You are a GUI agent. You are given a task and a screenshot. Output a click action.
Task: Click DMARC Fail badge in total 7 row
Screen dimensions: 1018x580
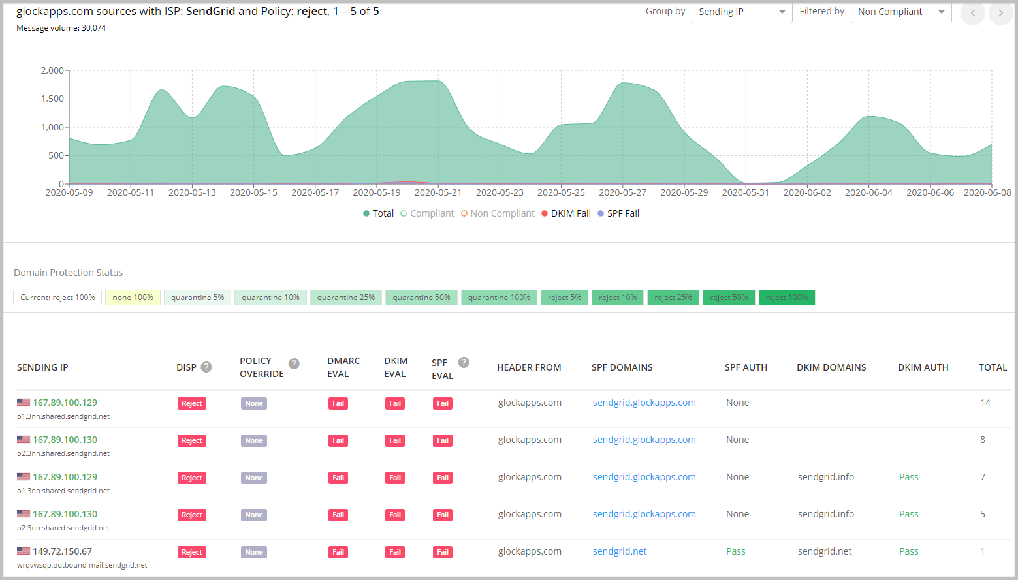point(338,478)
